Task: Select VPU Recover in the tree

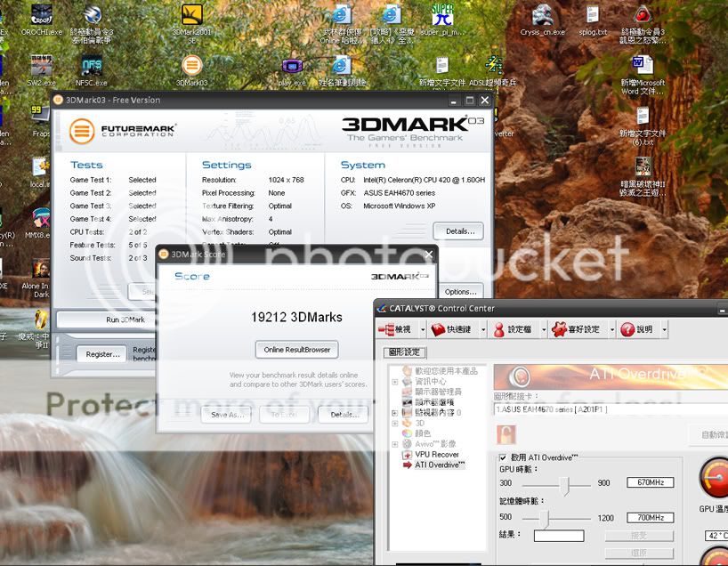Action: [x=437, y=454]
